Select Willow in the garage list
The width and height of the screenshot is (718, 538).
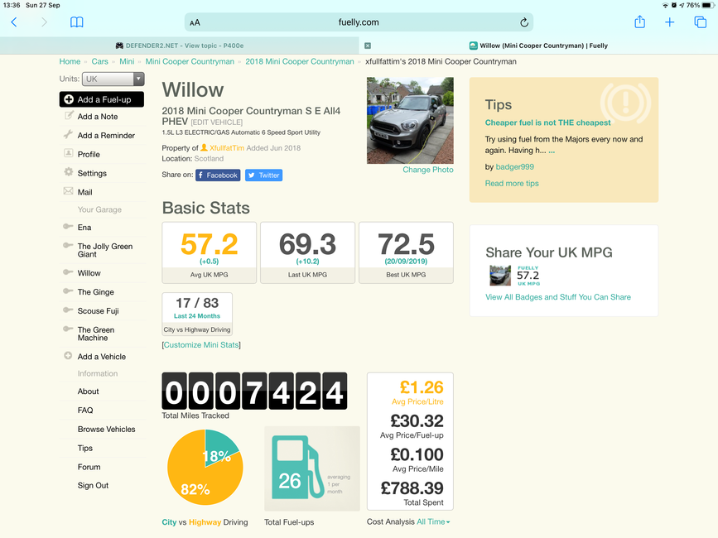click(89, 273)
